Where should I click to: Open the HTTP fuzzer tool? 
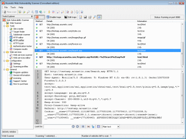(x=18, y=43)
